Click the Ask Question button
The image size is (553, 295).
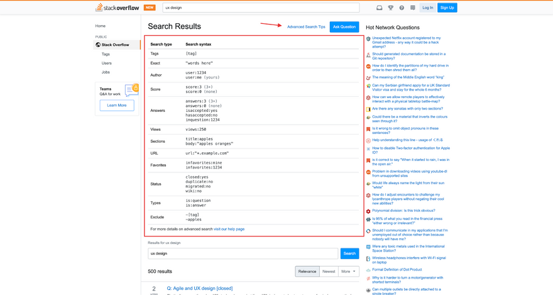point(344,27)
